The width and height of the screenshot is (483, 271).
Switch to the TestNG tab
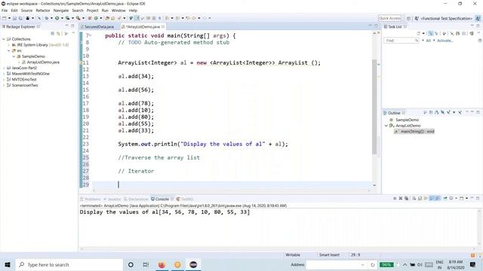pos(184,199)
